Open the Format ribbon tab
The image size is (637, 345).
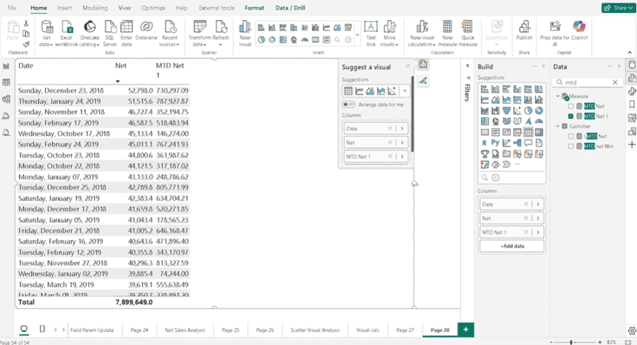click(x=254, y=7)
